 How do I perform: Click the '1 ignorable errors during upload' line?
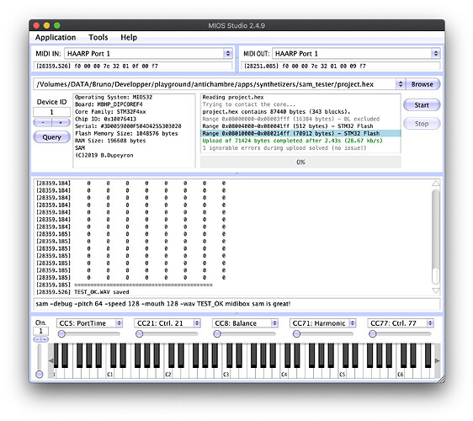pyautogui.click(x=284, y=148)
